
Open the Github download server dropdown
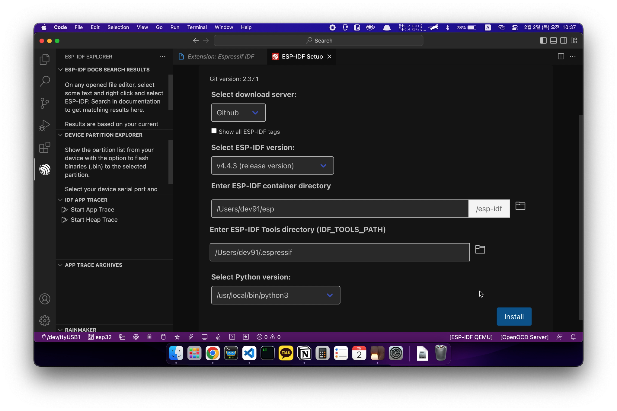(x=238, y=113)
